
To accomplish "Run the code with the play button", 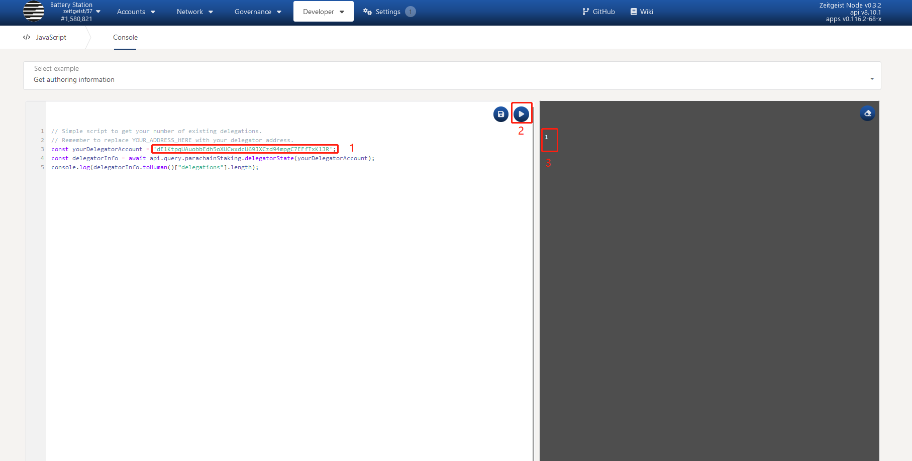I will point(521,114).
